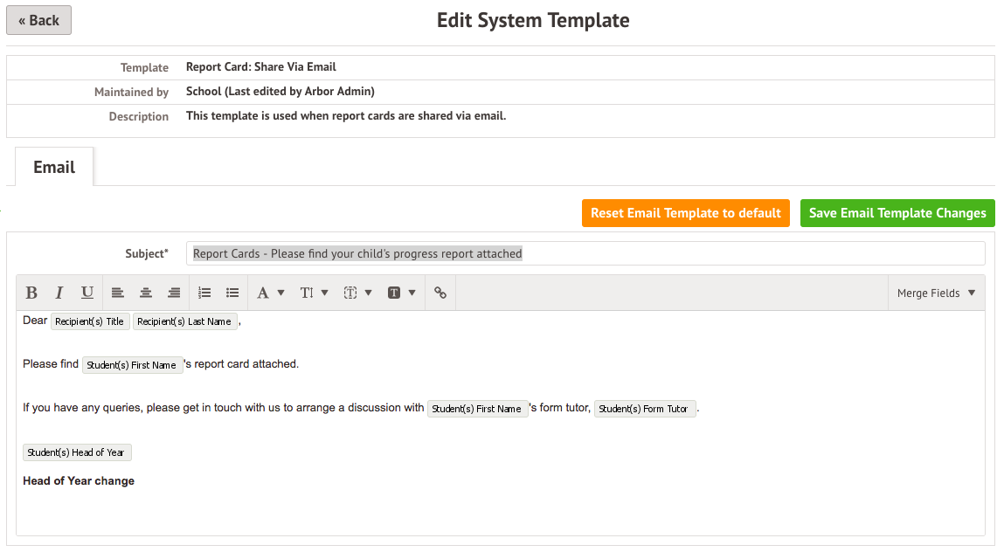Expand the Merge Fields menu
The image size is (1004, 552).
[x=936, y=293]
